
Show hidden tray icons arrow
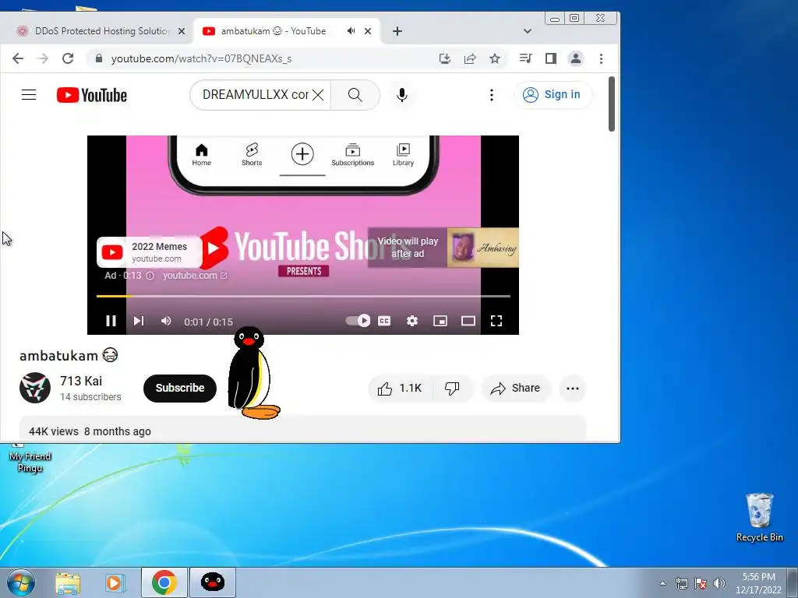662,583
